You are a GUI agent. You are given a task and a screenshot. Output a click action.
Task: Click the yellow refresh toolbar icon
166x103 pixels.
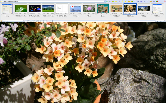pyautogui.click(x=116, y=2)
